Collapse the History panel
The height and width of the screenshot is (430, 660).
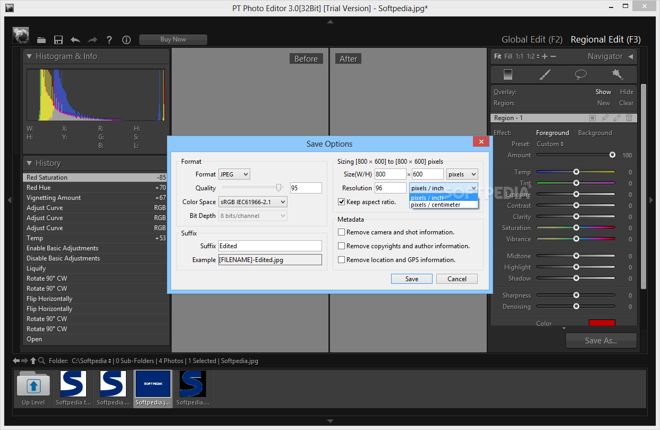pyautogui.click(x=29, y=163)
